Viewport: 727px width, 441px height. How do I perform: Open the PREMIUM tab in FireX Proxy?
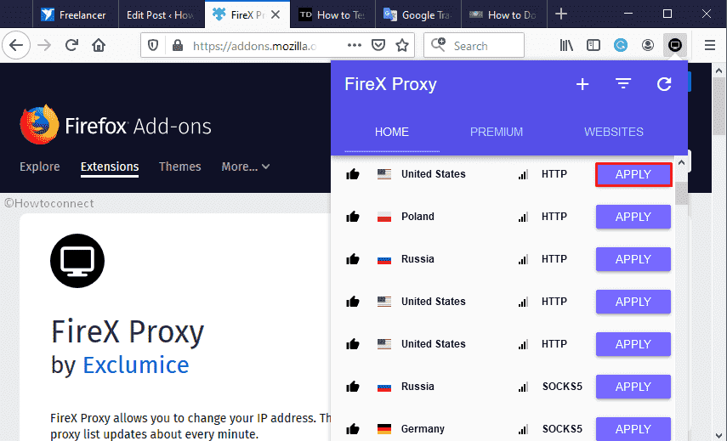496,132
